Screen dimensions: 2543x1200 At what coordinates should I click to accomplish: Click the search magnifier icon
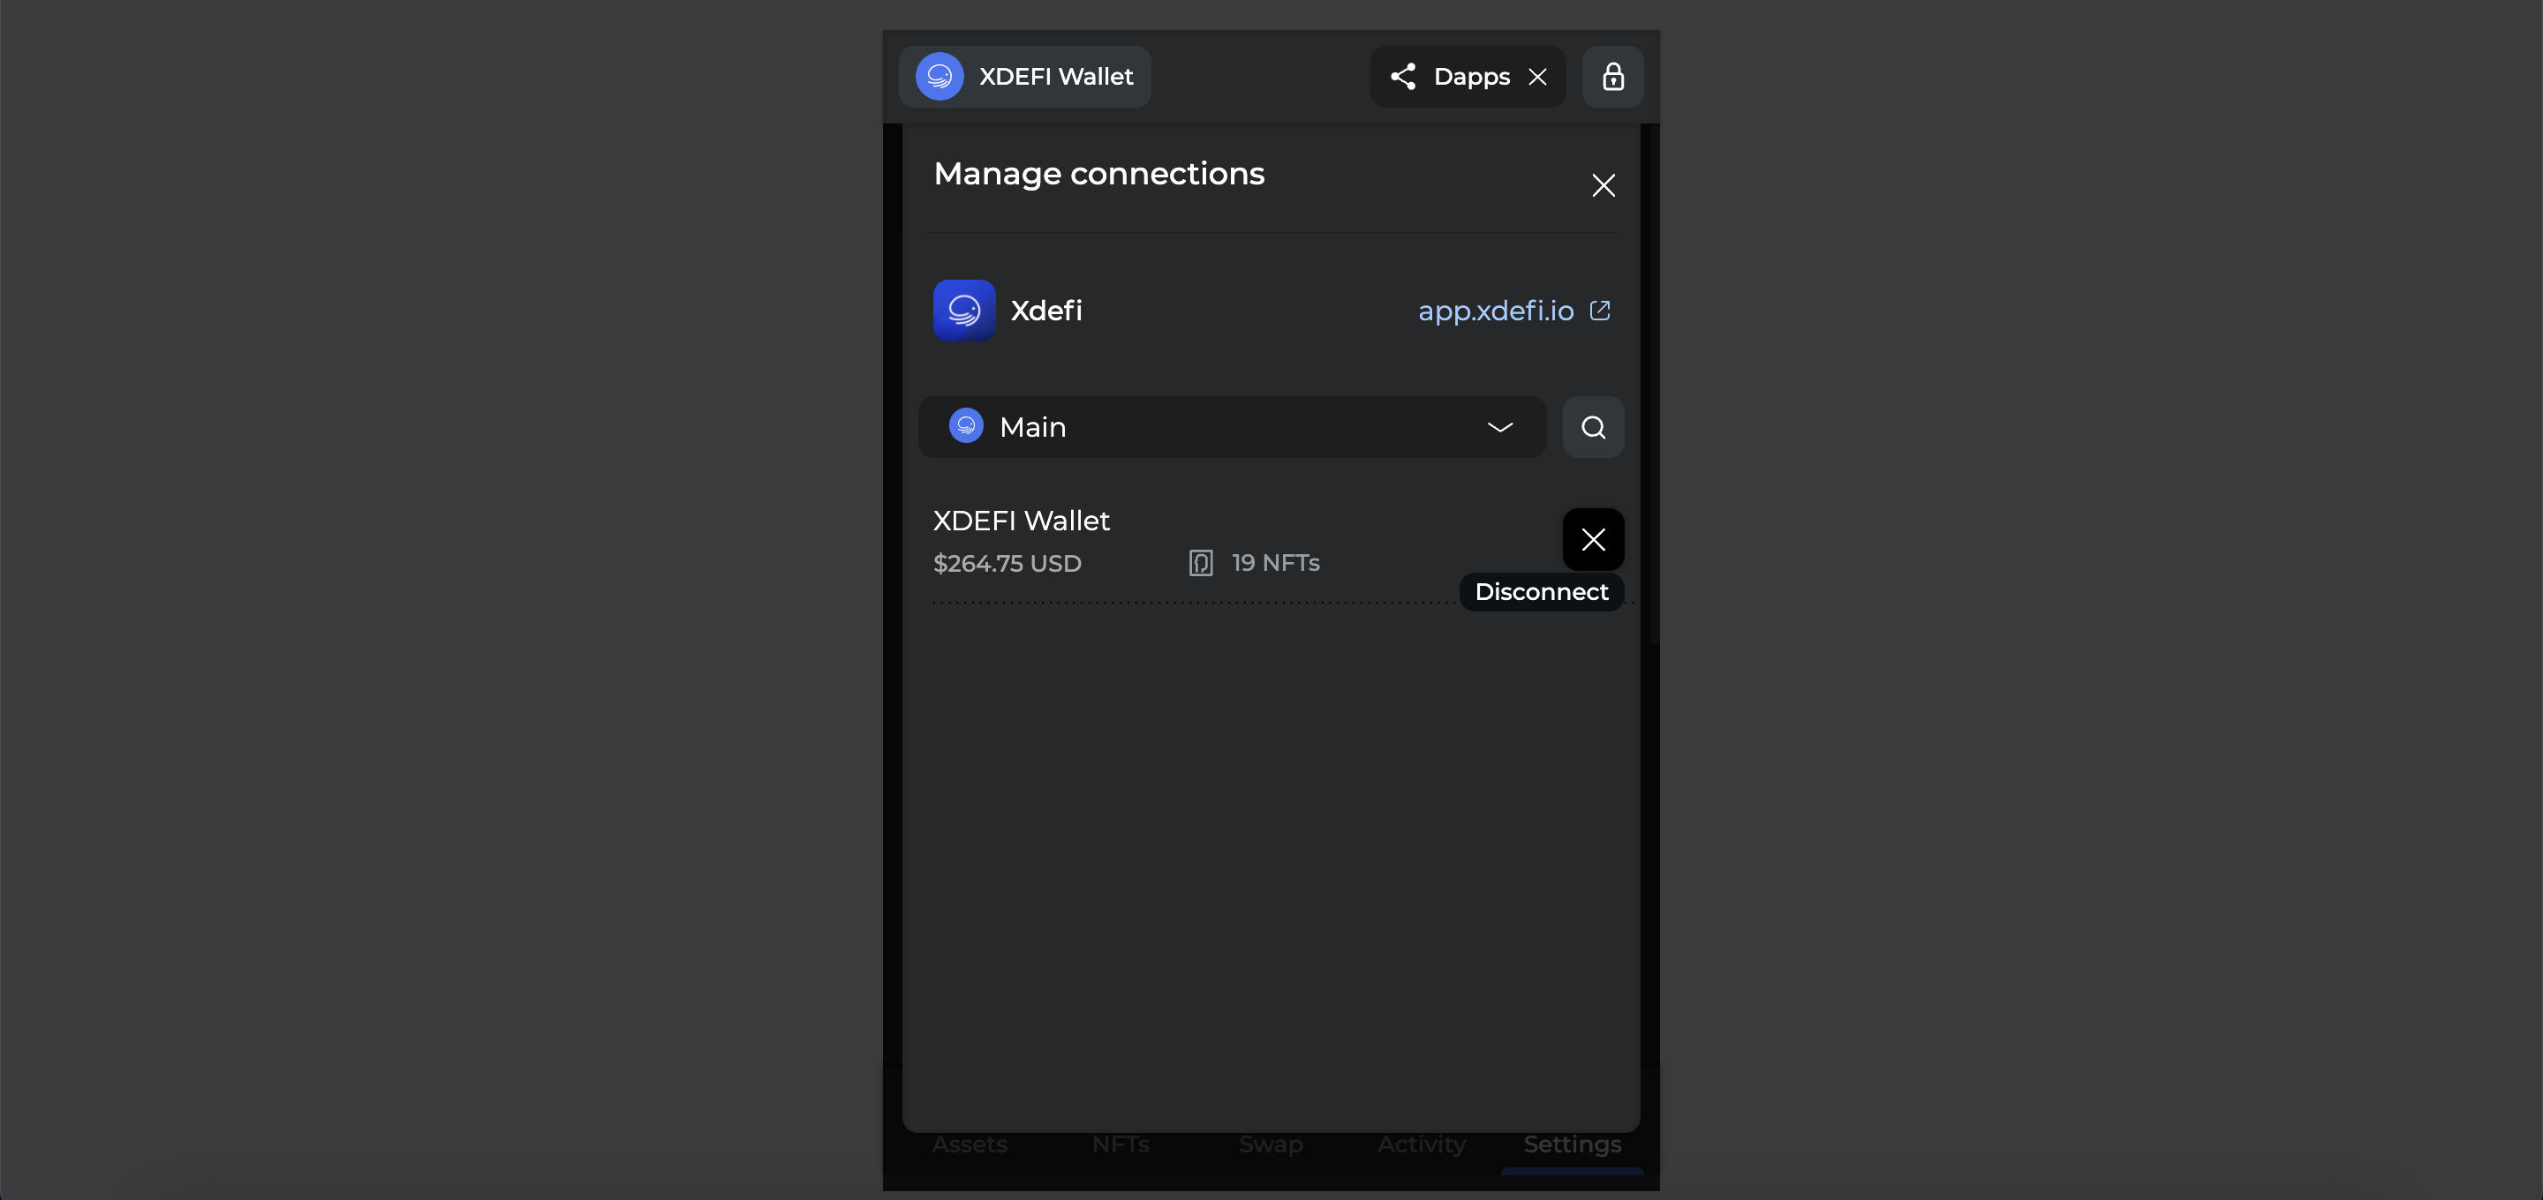click(x=1592, y=427)
